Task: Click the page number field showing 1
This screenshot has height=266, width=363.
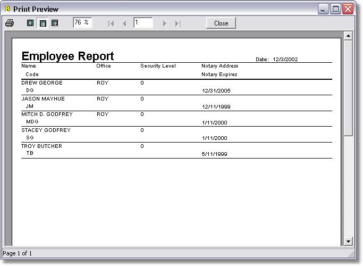Action: [143, 23]
